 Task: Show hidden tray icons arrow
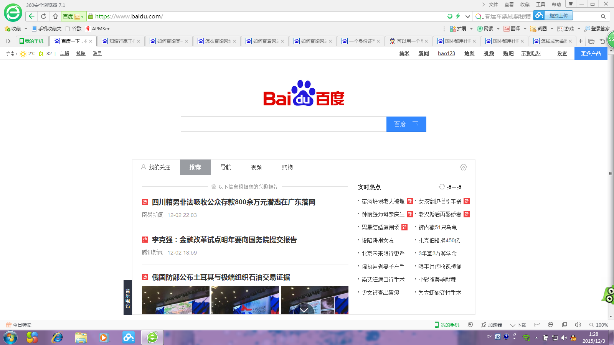point(536,338)
